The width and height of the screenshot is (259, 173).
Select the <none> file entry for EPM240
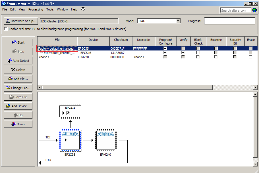point(44,57)
